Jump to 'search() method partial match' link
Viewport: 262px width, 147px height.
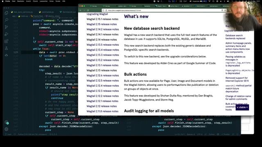(238, 89)
